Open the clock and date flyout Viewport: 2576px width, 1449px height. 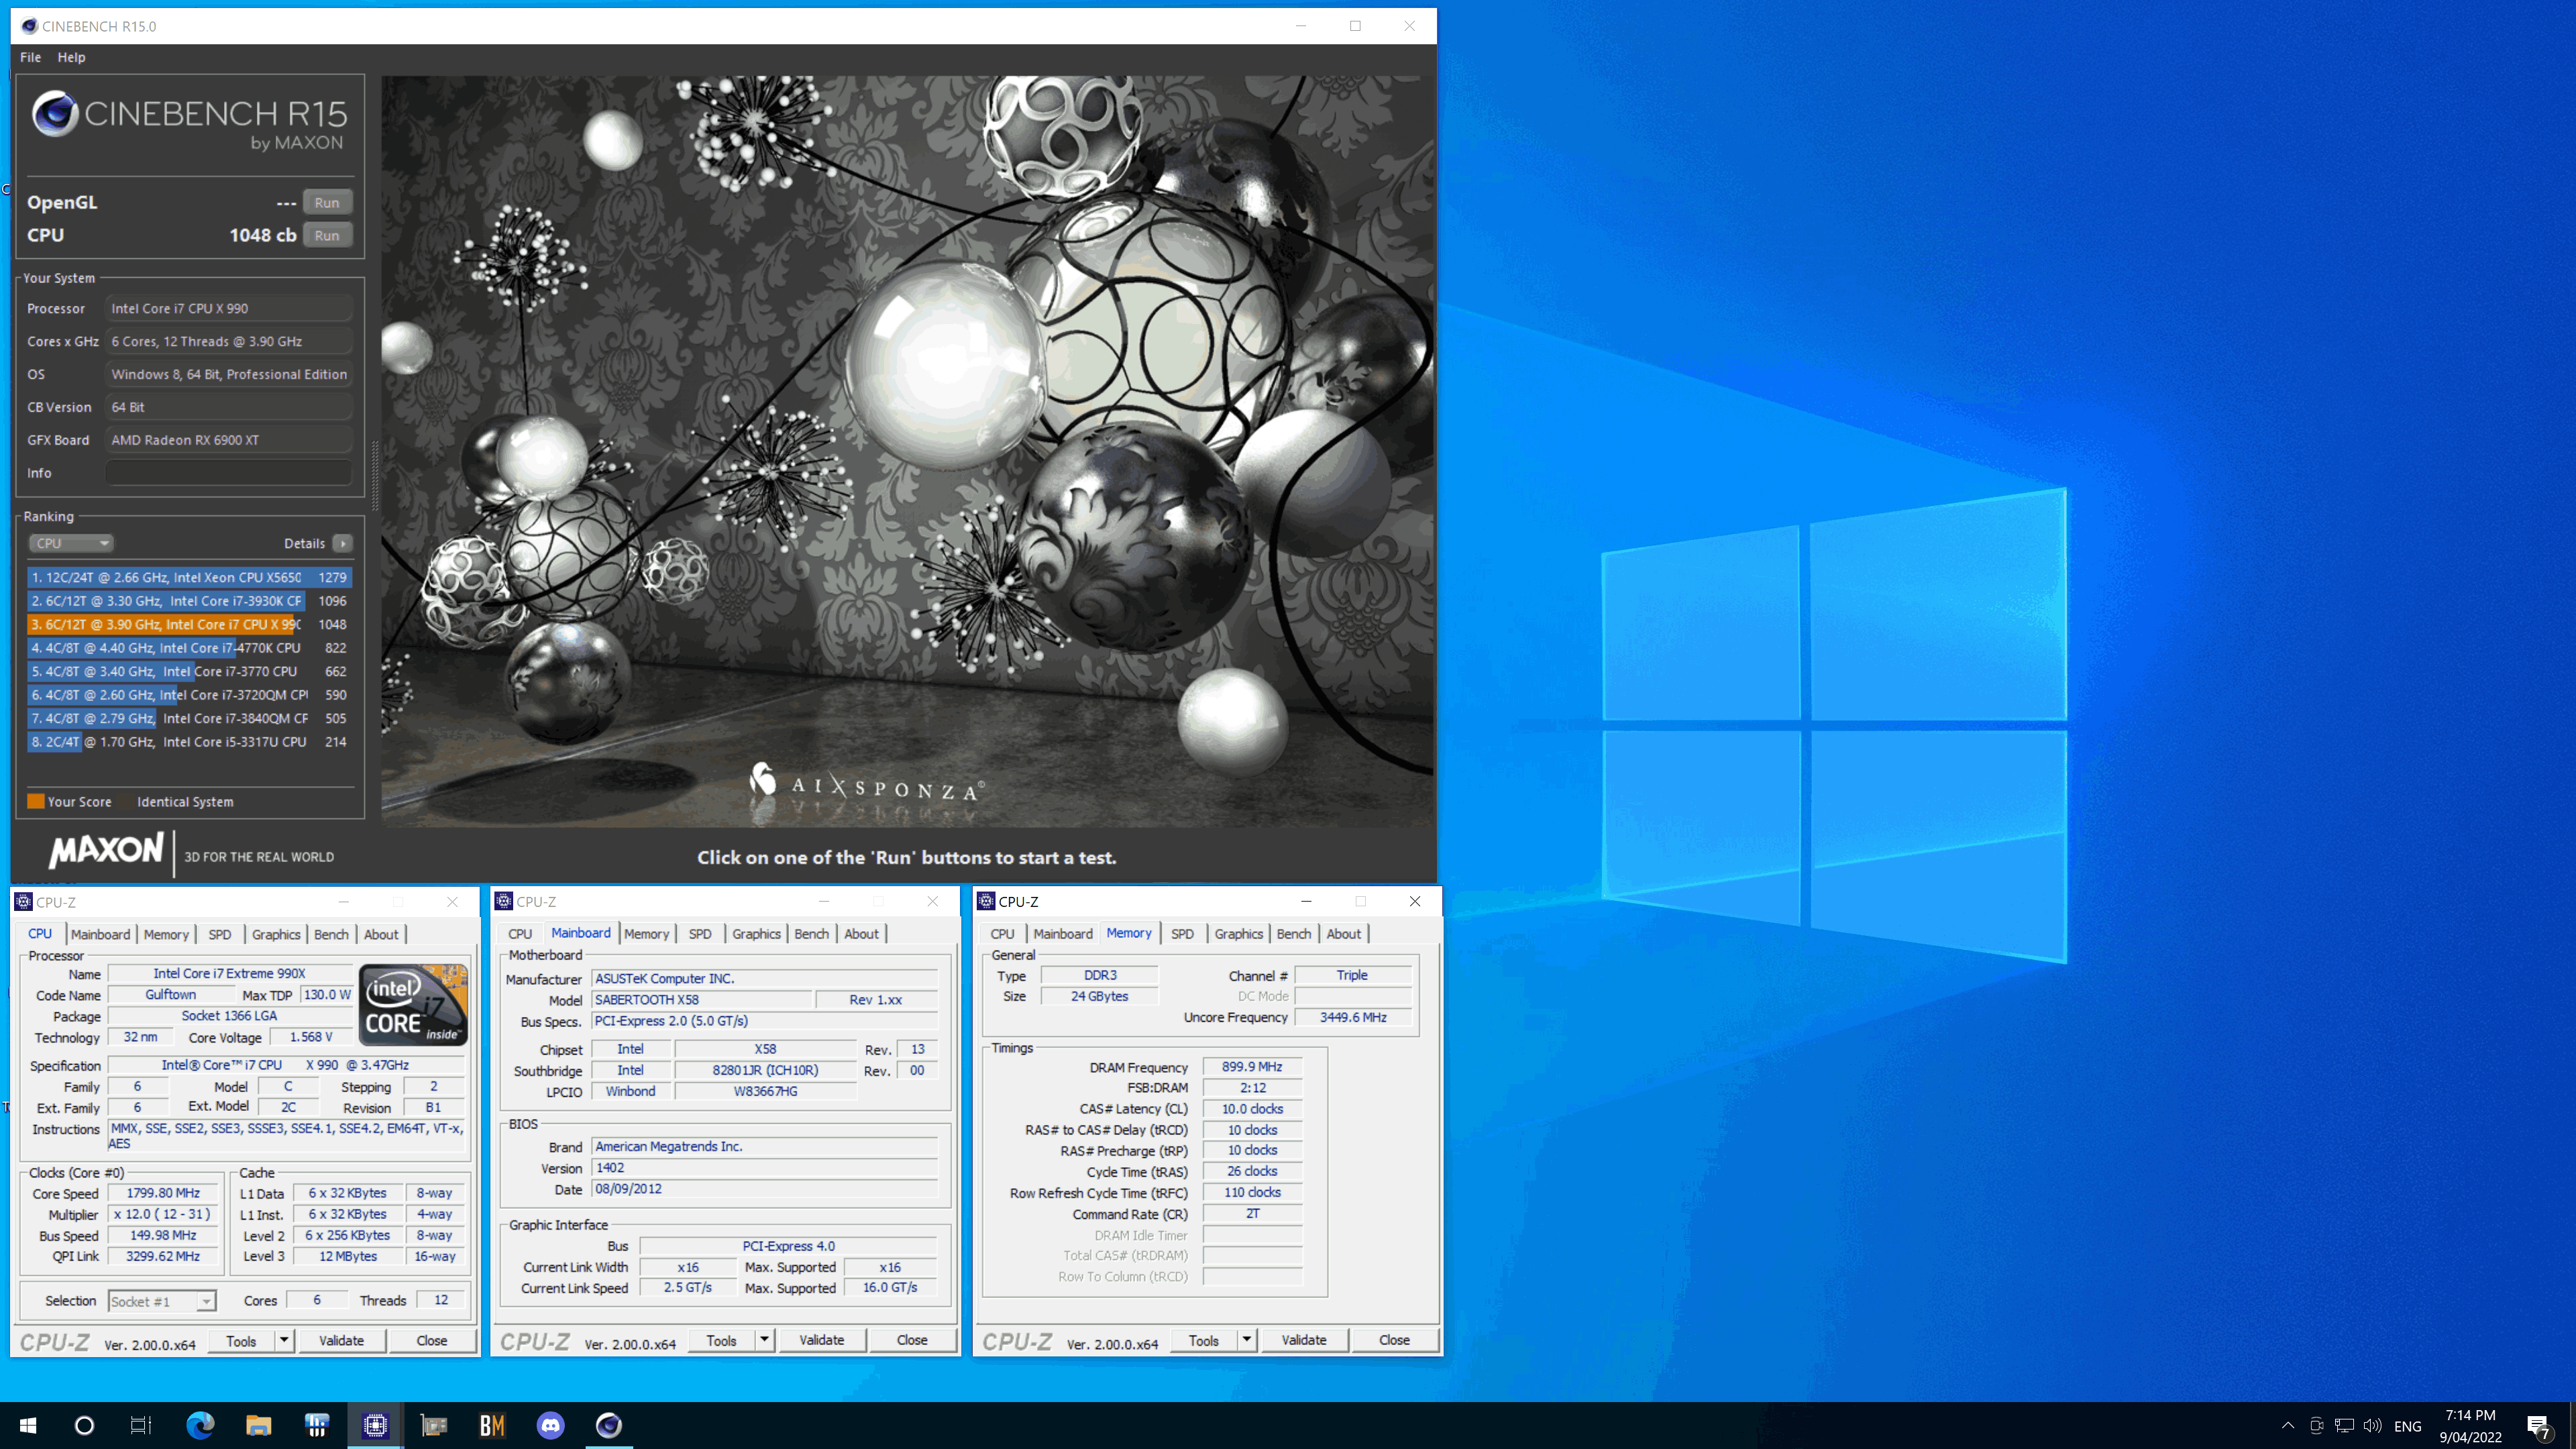[x=2470, y=1426]
